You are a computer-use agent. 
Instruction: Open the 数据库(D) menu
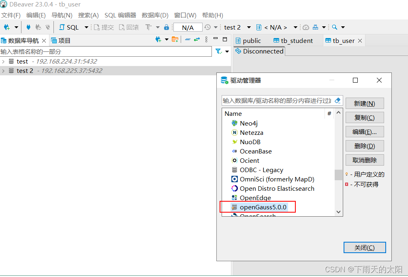pos(155,15)
